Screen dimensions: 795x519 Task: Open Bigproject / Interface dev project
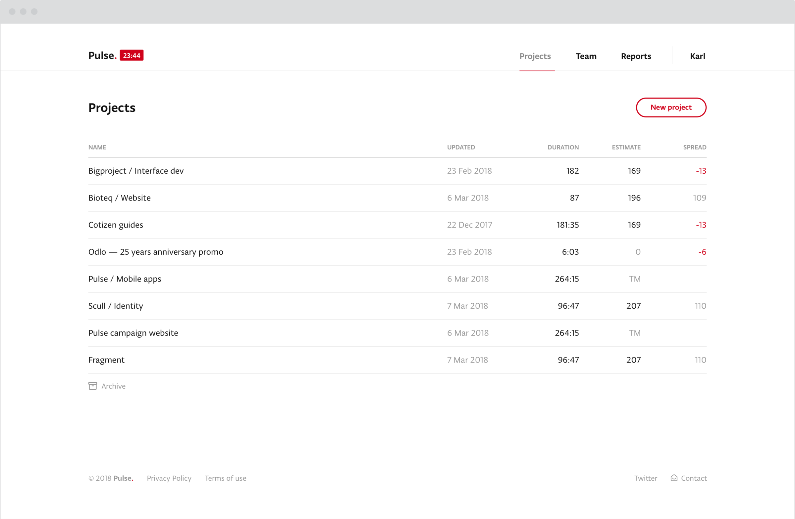pos(136,171)
